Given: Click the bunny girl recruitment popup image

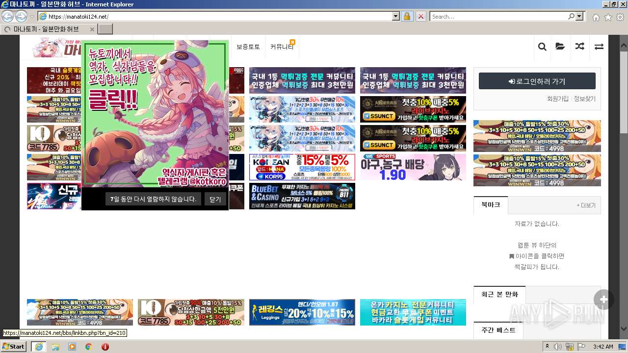Looking at the screenshot, I should tap(155, 114).
